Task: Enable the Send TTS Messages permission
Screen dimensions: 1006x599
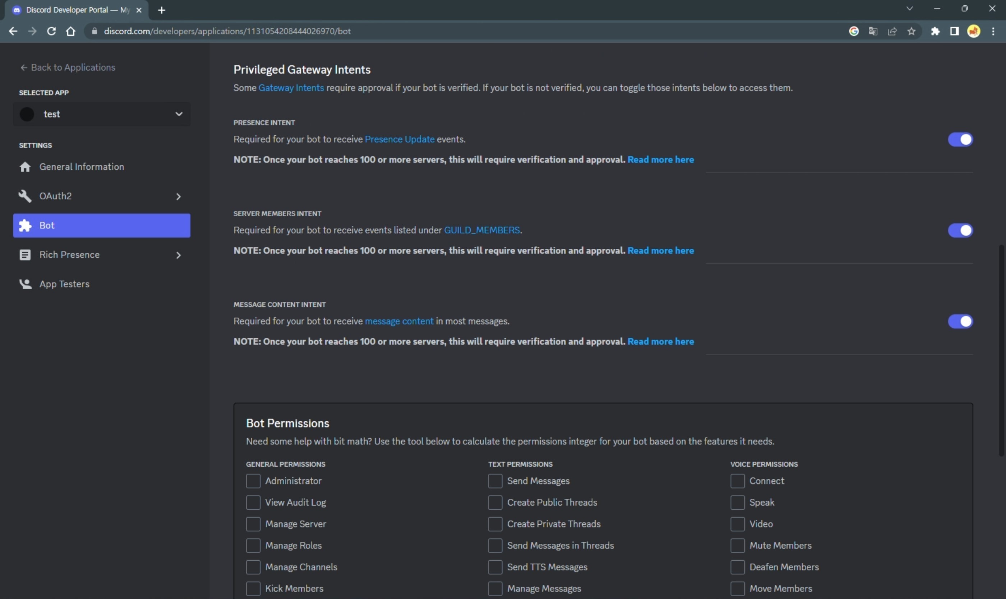Action: [x=495, y=567]
